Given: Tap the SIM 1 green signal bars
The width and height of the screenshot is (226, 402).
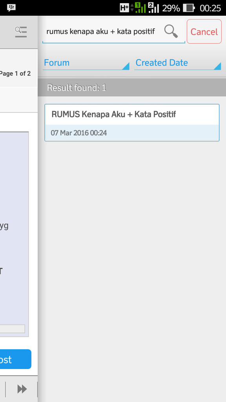Looking at the screenshot, I should pos(140,8).
